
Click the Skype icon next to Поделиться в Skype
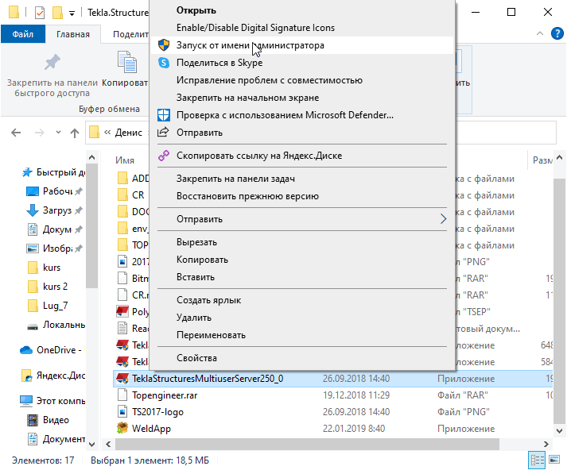point(164,63)
